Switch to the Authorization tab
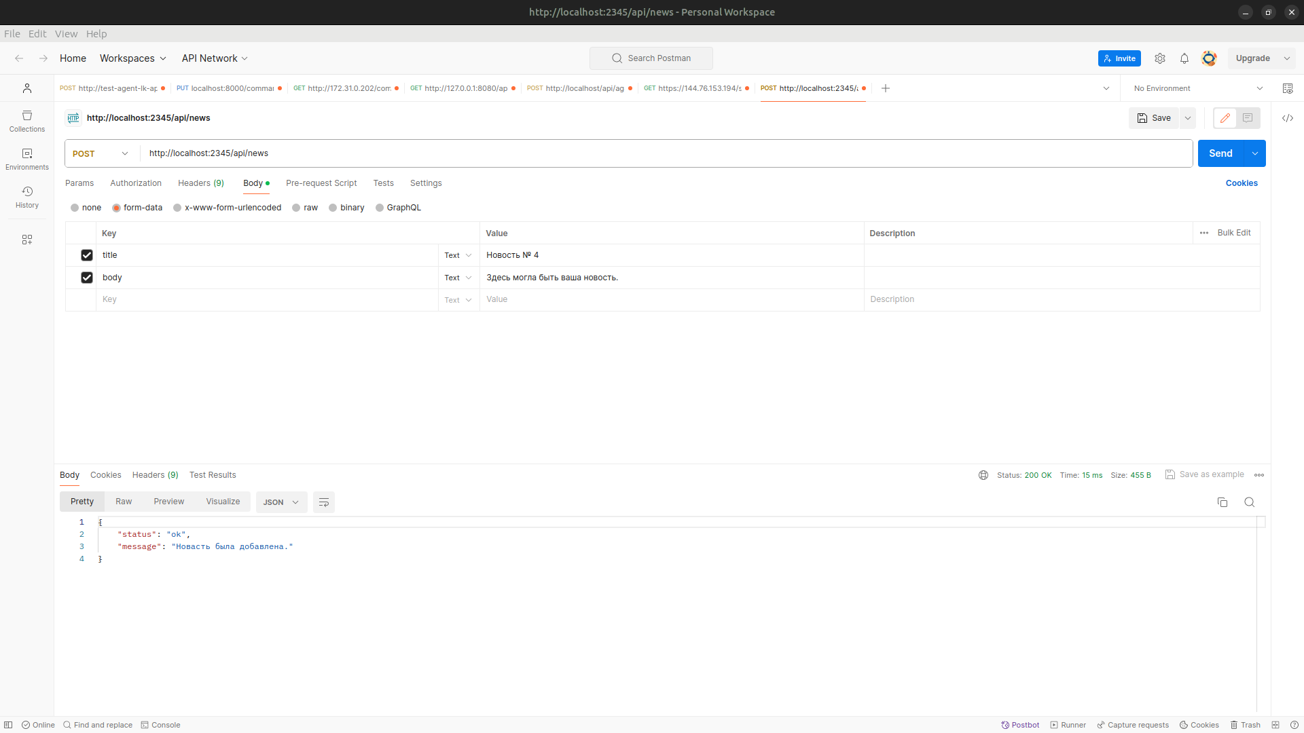 [x=136, y=183]
